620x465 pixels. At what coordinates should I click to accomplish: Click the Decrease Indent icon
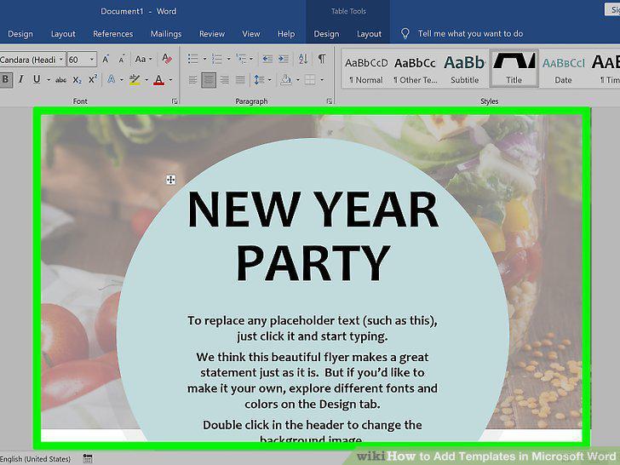pyautogui.click(x=267, y=60)
